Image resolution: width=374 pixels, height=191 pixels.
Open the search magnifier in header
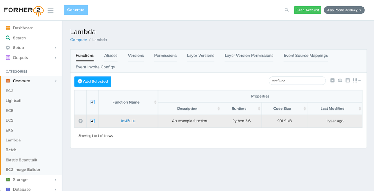click(x=287, y=10)
